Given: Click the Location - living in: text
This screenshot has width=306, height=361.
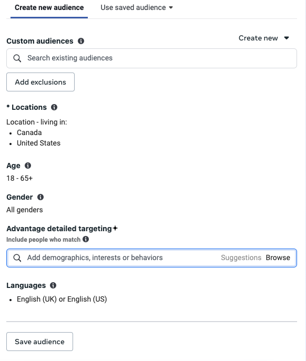Looking at the screenshot, I should point(37,122).
